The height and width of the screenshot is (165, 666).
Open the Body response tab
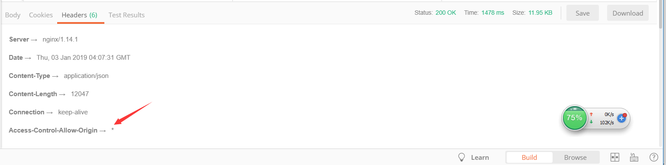(x=13, y=15)
